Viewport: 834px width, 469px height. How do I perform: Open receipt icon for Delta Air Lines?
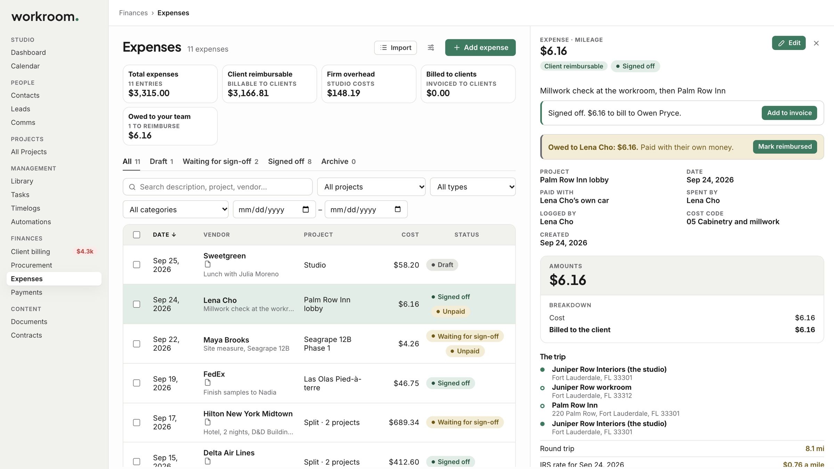pyautogui.click(x=207, y=461)
